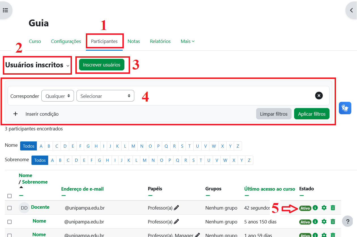Open the Mais menu tab

pos(188,41)
